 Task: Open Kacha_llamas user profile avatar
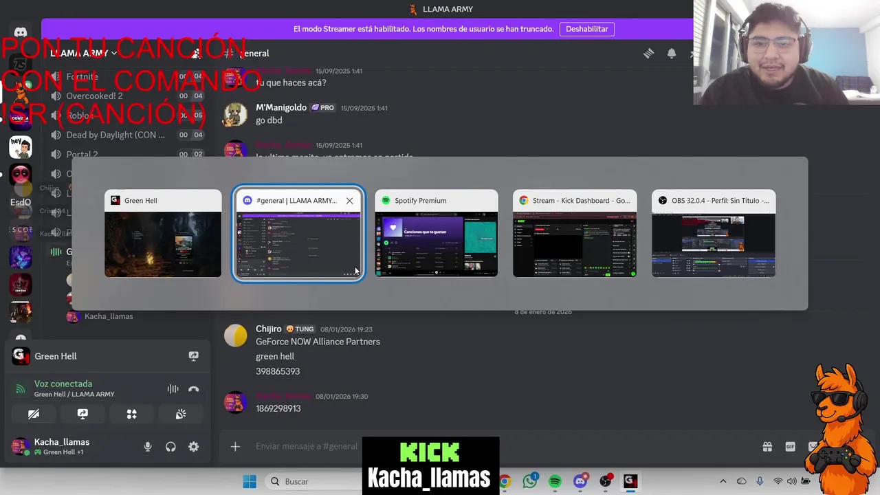[x=20, y=447]
